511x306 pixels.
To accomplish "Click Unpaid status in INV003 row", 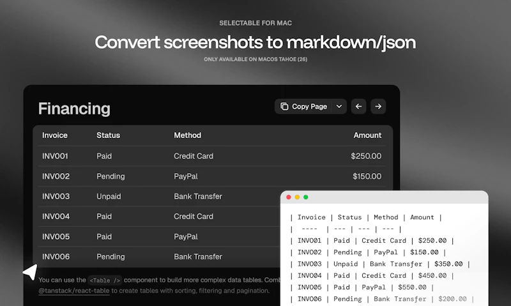I will tap(109, 197).
